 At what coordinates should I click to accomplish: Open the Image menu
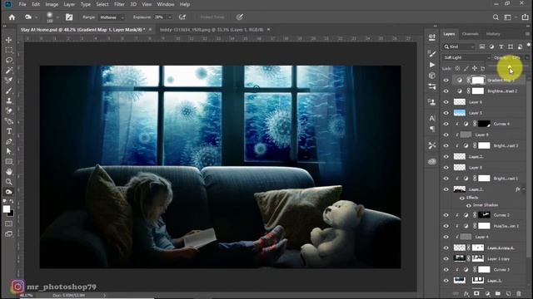52,4
